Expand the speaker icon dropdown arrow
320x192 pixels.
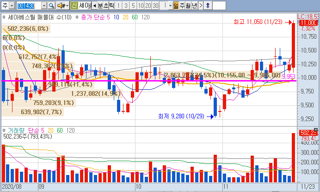pyautogui.click(x=67, y=6)
